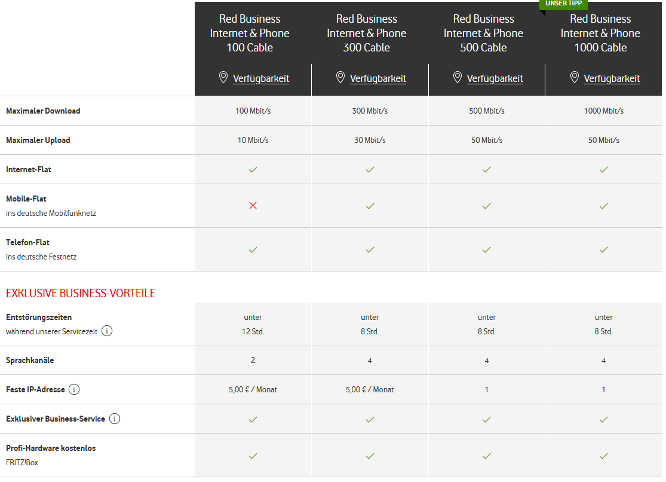Click 5,00 € / Monat under 300 Cable
The image size is (666, 482).
coord(370,389)
